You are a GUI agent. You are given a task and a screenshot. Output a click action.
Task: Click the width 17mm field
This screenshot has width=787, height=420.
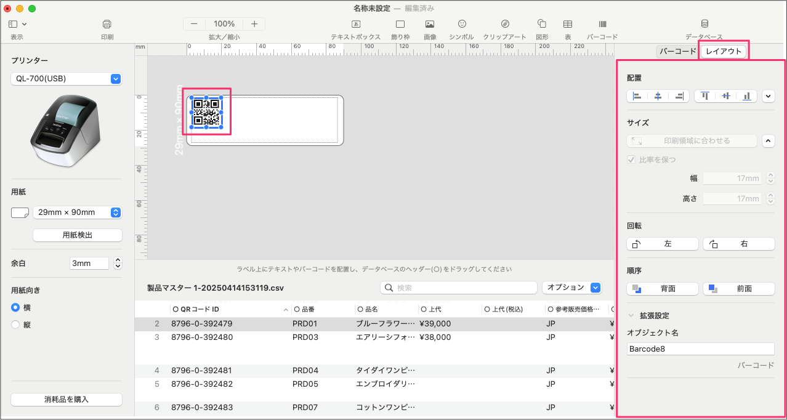732,179
